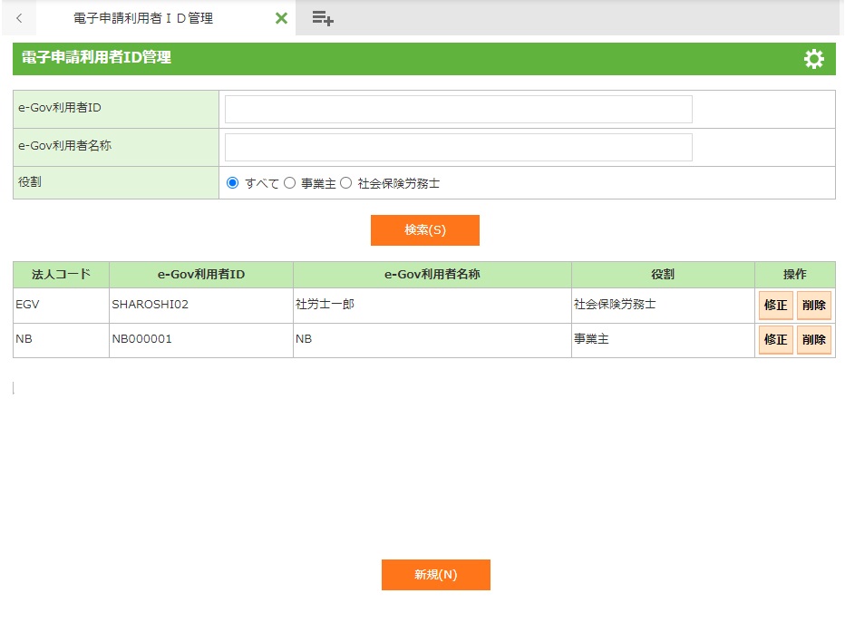Screen dimensions: 845x642
Task: Switch to the 電子申請利用者ID管理 tab
Action: coord(143,18)
